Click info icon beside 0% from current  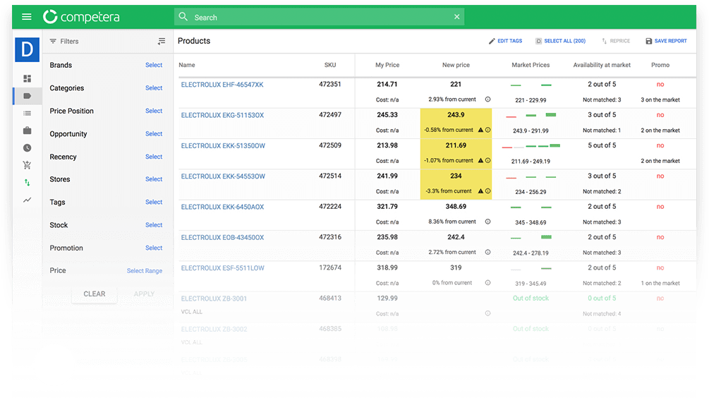point(488,283)
